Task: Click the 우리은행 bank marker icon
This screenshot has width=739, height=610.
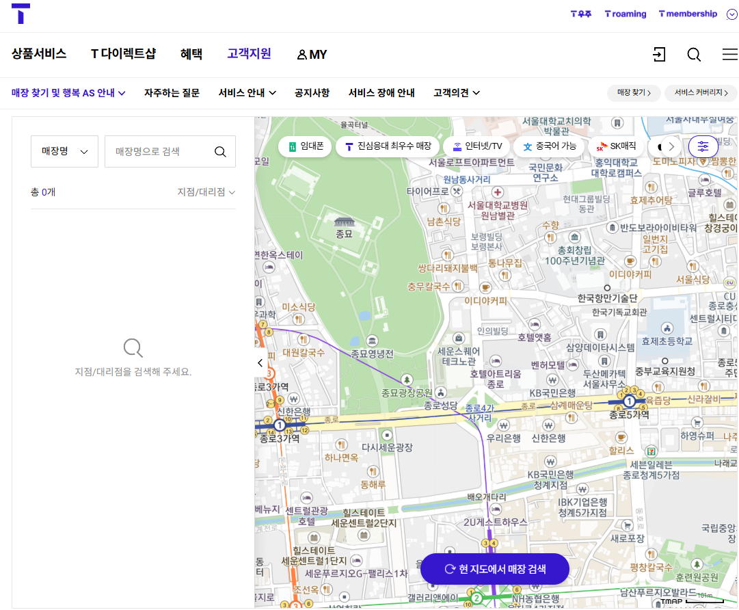Action: click(503, 425)
